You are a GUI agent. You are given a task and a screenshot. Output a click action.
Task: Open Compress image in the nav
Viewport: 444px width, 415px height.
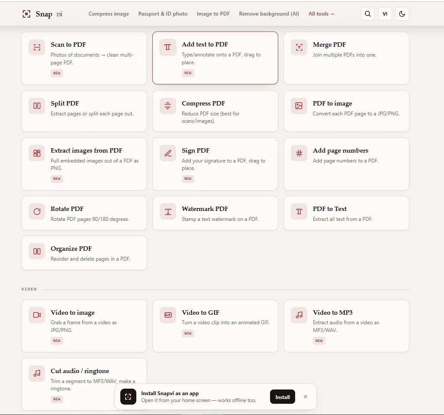click(109, 14)
